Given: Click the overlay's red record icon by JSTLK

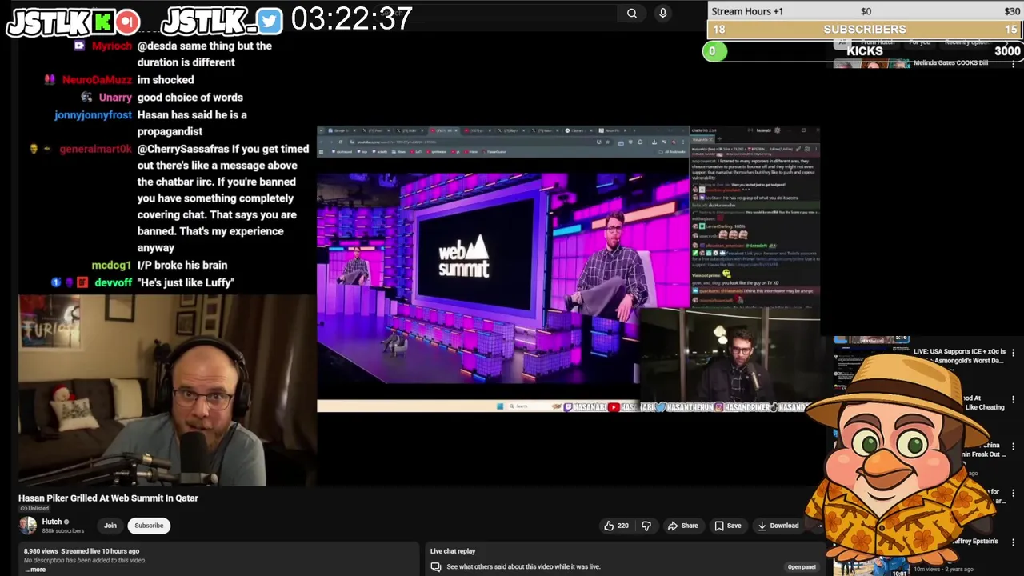Looking at the screenshot, I should [127, 22].
